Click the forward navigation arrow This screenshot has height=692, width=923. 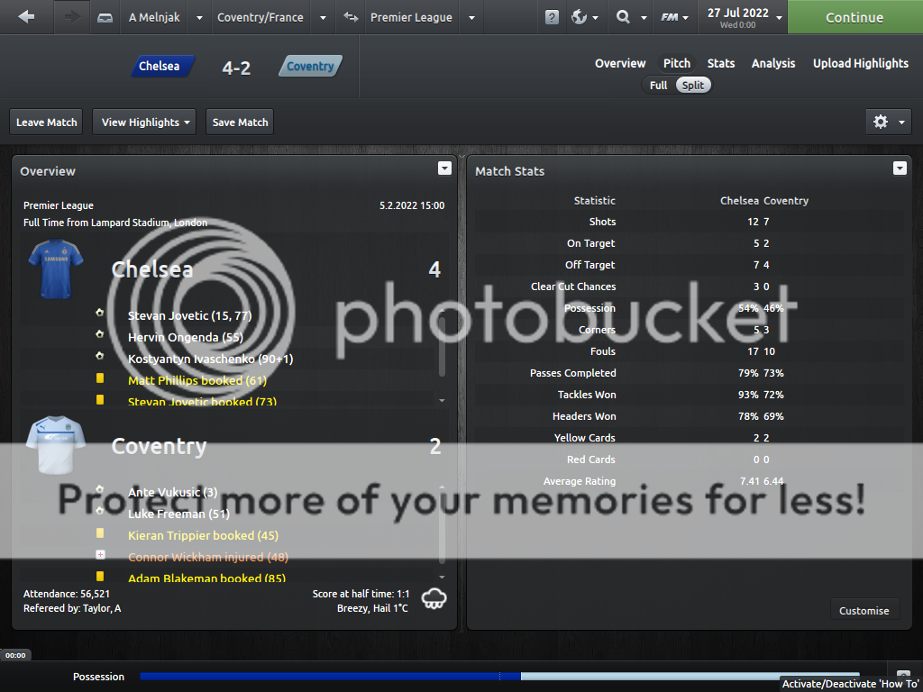pyautogui.click(x=72, y=17)
